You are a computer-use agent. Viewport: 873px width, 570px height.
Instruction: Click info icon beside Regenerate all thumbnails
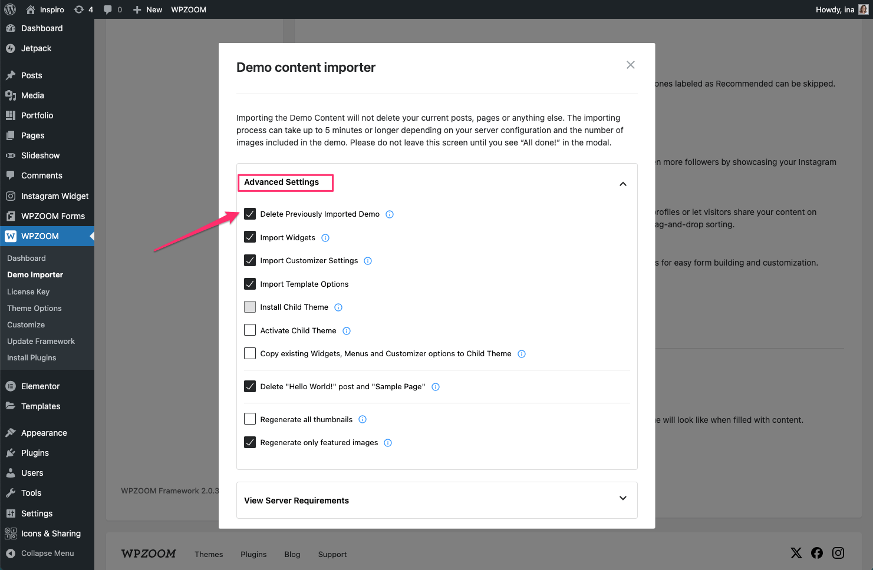tap(363, 419)
